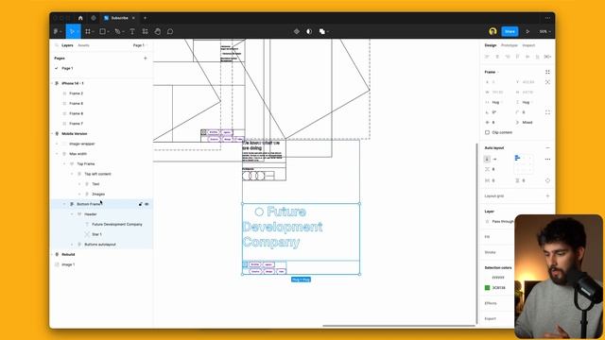Collapse the Bottom Frame layer
The image size is (605, 340).
(x=64, y=204)
